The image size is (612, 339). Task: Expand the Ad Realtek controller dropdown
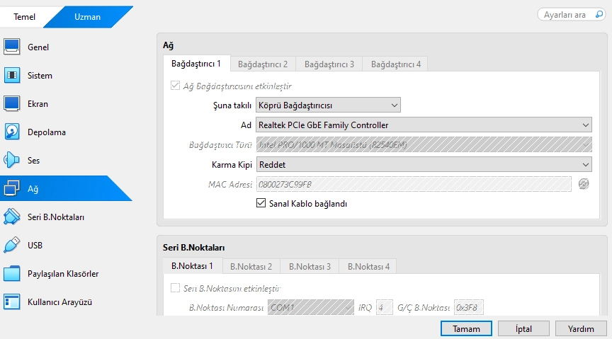(x=424, y=125)
